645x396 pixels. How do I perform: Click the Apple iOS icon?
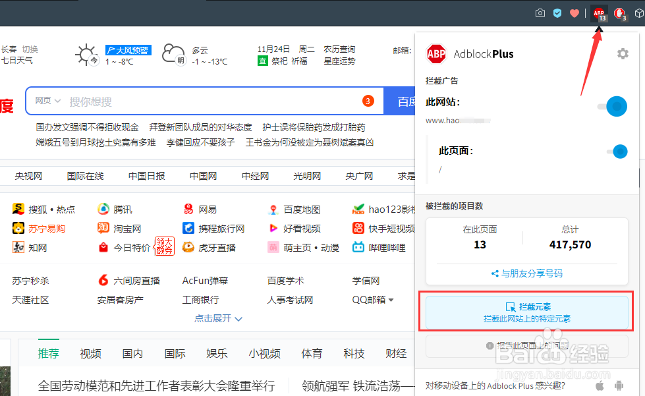point(600,385)
